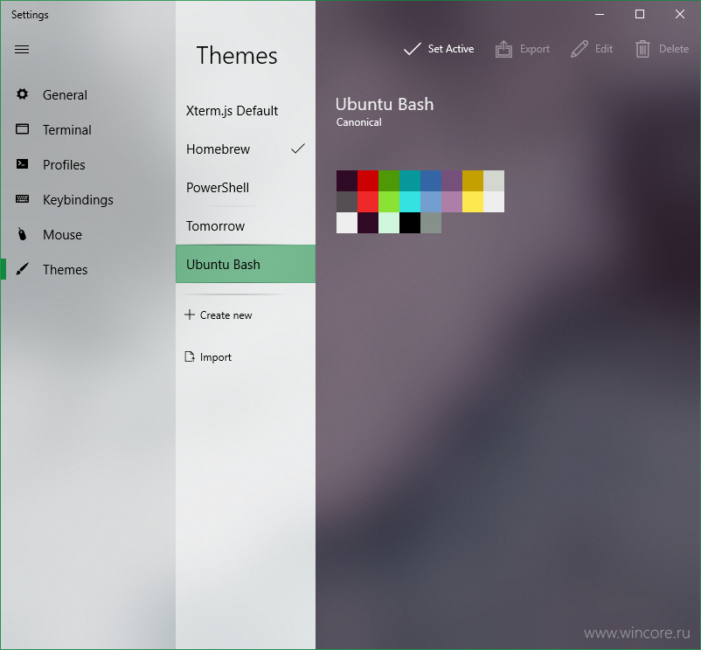The height and width of the screenshot is (650, 701).
Task: Click the cyan swatch in second row
Action: click(x=410, y=202)
